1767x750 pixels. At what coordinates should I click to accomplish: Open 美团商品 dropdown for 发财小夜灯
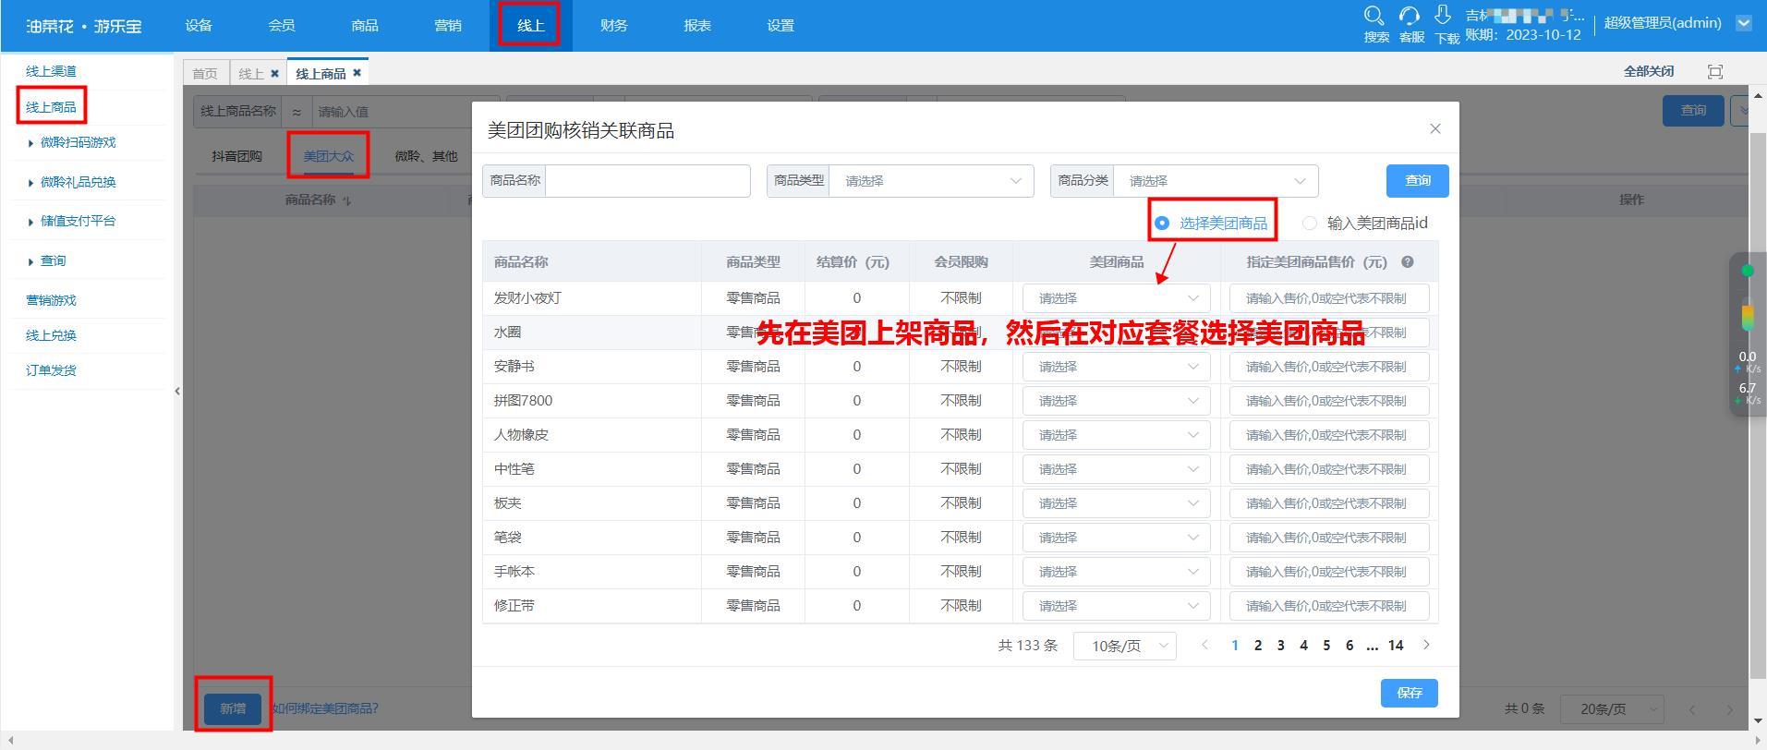coord(1116,298)
